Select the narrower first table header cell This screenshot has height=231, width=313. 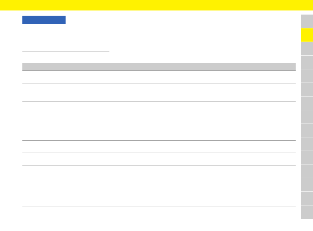click(71, 67)
